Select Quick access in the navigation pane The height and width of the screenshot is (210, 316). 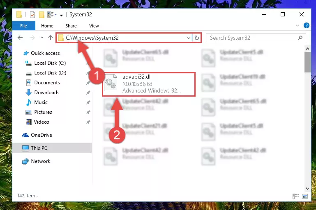tap(45, 53)
